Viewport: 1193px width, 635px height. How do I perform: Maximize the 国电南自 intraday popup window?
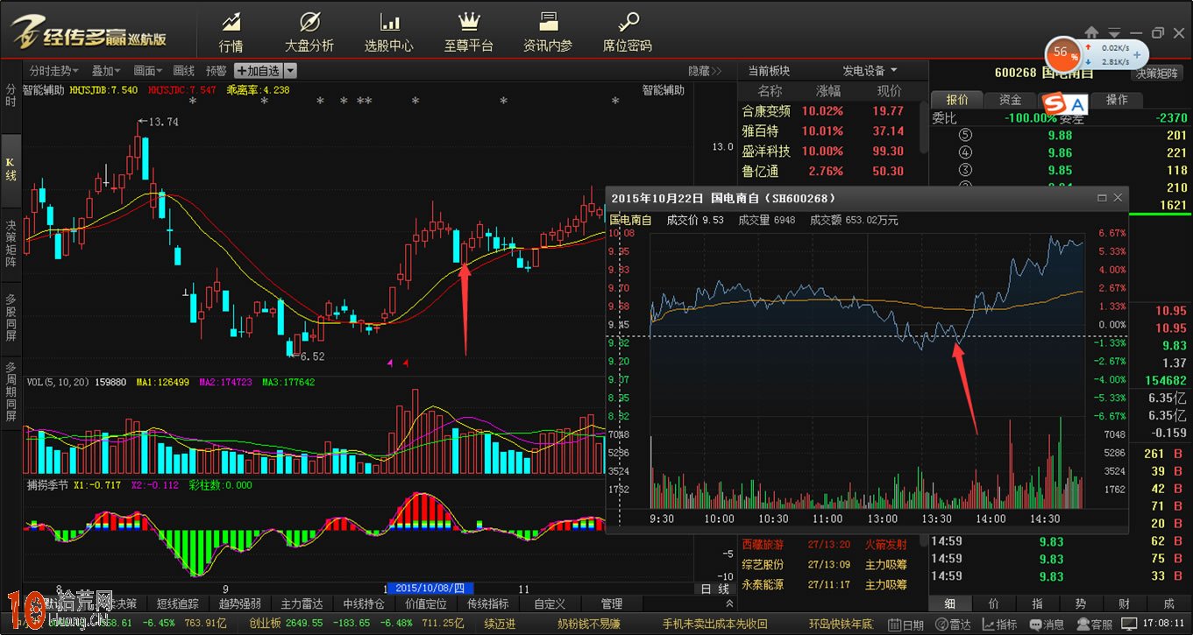pos(1102,198)
